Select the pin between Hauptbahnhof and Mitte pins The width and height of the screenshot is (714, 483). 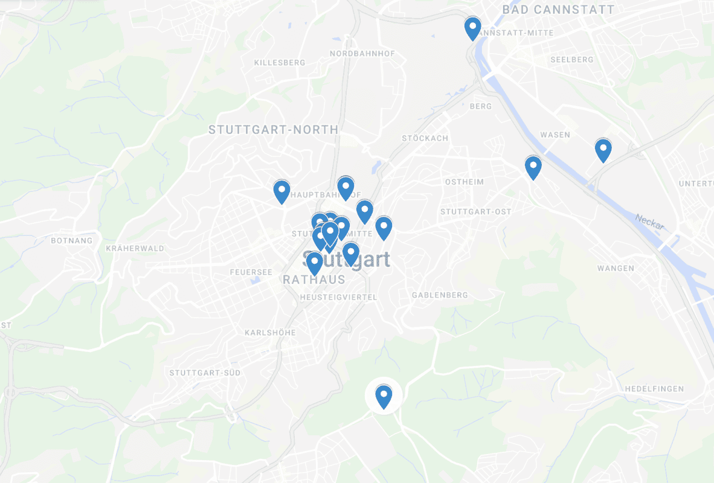365,212
